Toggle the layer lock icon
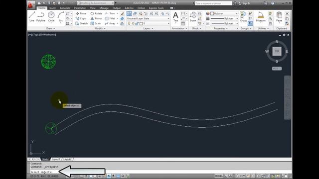 (137, 23)
